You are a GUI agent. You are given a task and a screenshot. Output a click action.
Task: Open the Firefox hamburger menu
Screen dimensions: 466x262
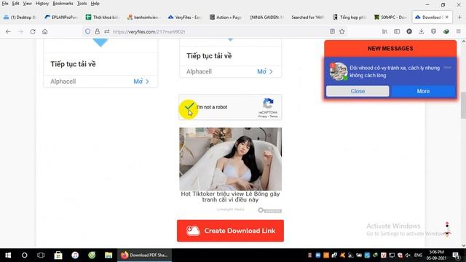coord(458,31)
